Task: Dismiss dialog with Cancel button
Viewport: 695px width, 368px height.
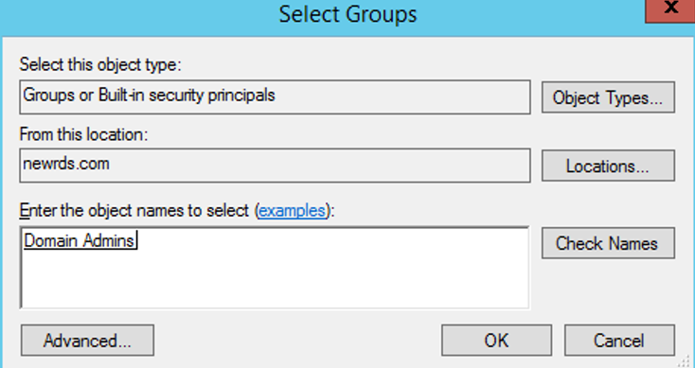Action: tap(619, 341)
